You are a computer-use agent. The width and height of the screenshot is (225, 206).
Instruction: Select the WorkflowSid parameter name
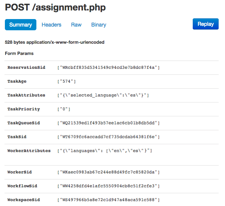tap(22, 186)
